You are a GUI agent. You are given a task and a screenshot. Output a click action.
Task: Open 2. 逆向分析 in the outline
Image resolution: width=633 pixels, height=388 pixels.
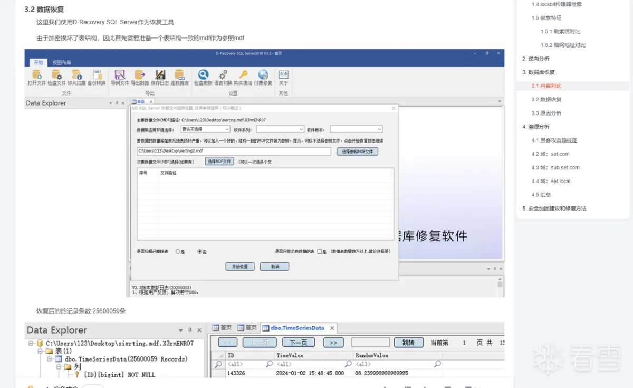pyautogui.click(x=535, y=59)
